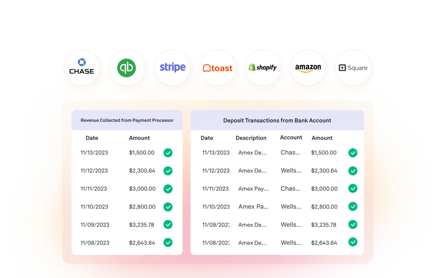Select revenue date 11/08/2023

95,243
